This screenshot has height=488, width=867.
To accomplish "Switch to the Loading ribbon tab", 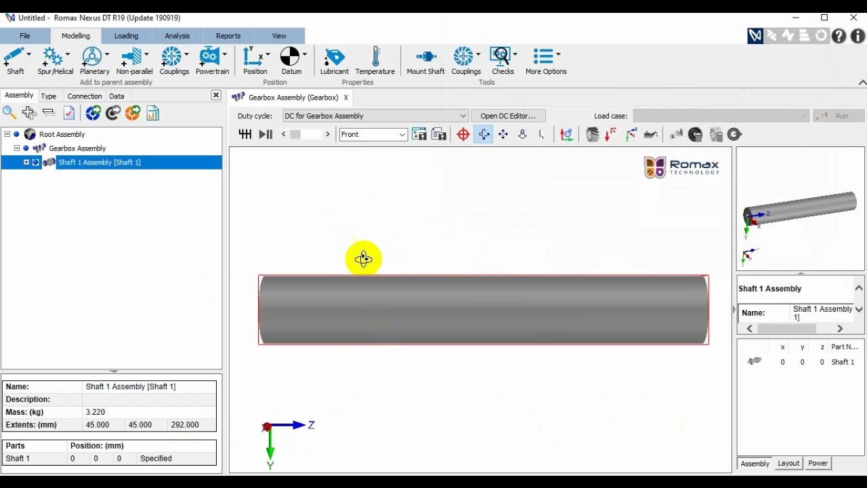I will point(126,36).
